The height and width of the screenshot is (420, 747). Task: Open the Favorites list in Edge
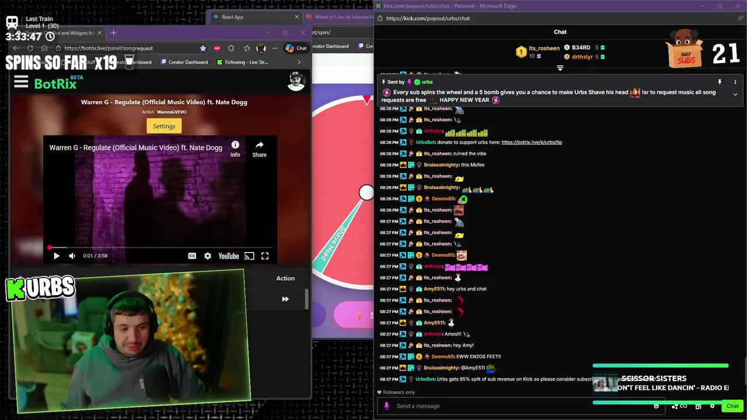coord(247,48)
